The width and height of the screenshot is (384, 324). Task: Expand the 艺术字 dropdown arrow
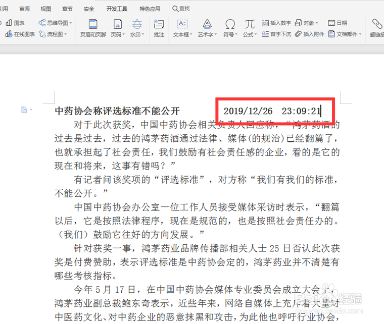click(216, 34)
